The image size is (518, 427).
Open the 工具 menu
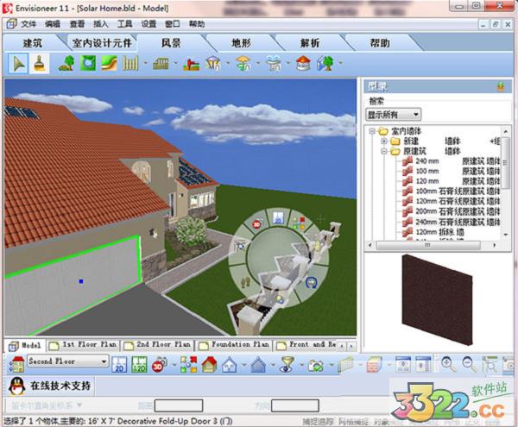(x=124, y=24)
